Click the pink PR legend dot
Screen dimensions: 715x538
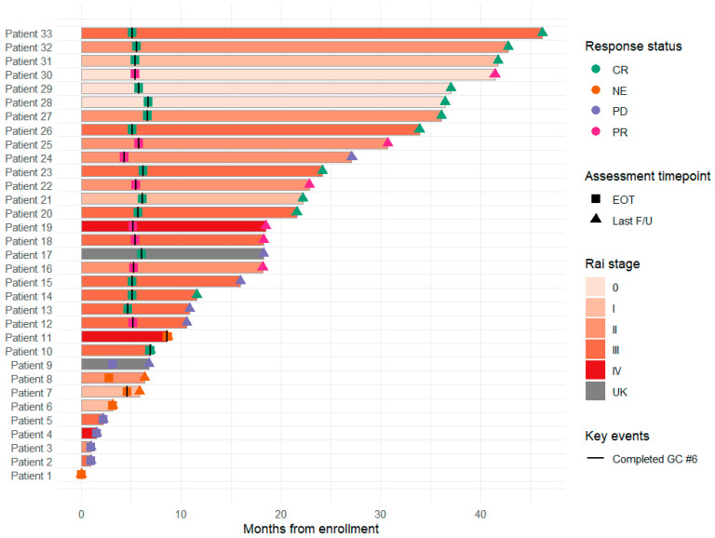pos(596,131)
